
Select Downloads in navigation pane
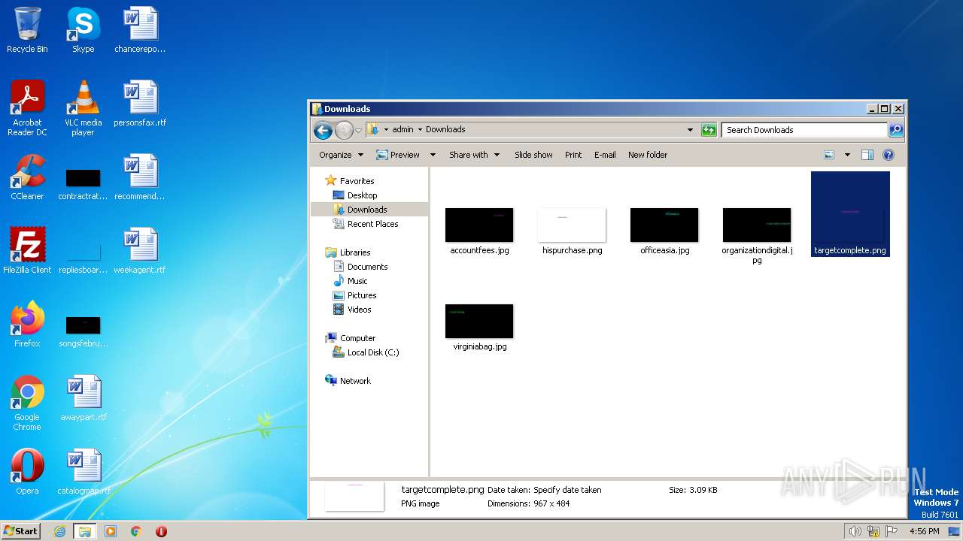click(x=360, y=210)
